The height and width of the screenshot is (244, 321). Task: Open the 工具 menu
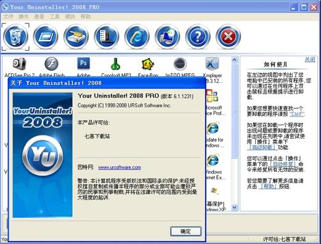click(54, 17)
